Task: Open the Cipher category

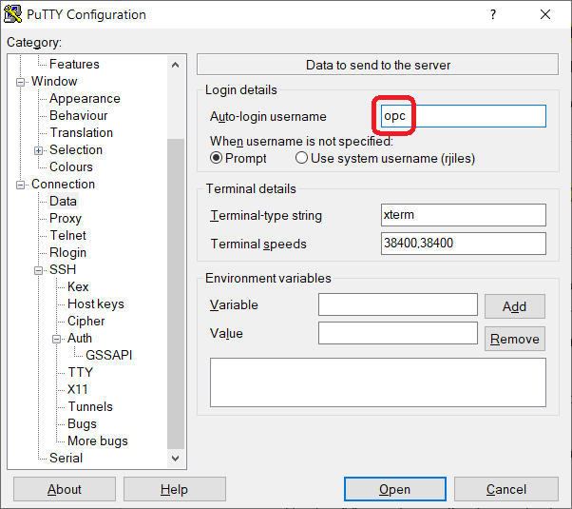Action: click(x=86, y=322)
